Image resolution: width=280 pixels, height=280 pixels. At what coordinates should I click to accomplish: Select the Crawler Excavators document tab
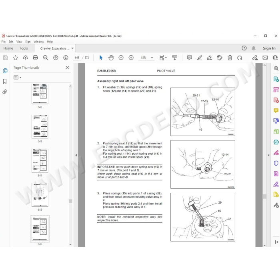click(x=55, y=48)
